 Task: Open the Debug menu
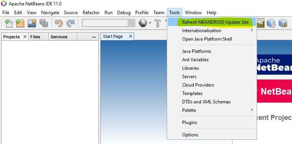click(x=124, y=13)
